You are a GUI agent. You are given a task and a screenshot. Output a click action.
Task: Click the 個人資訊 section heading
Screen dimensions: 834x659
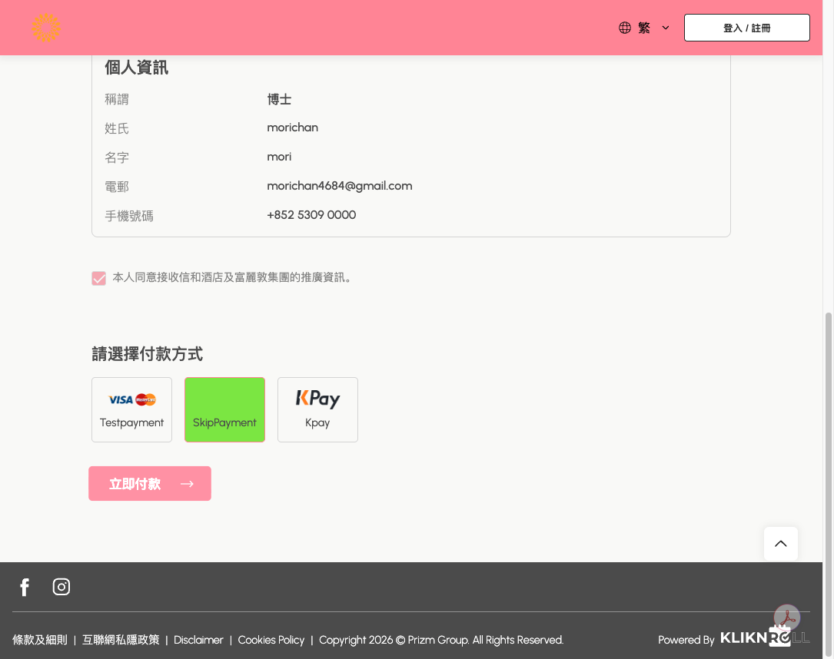coord(136,68)
